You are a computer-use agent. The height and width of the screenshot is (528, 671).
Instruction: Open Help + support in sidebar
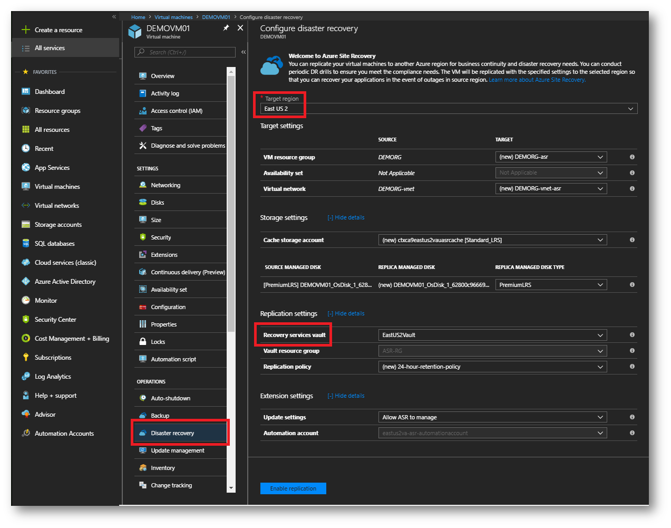pos(65,396)
